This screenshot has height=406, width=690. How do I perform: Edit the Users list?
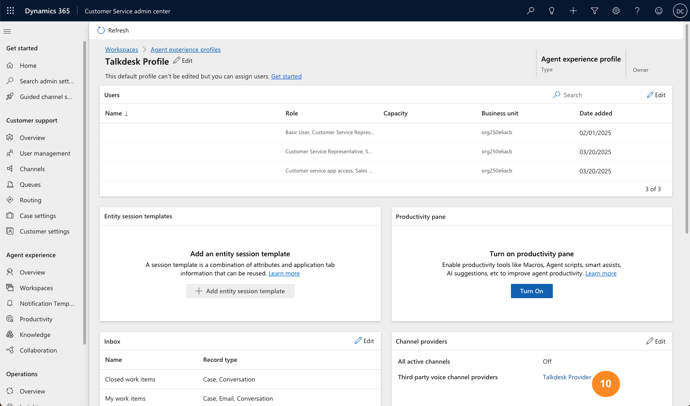[x=656, y=95]
